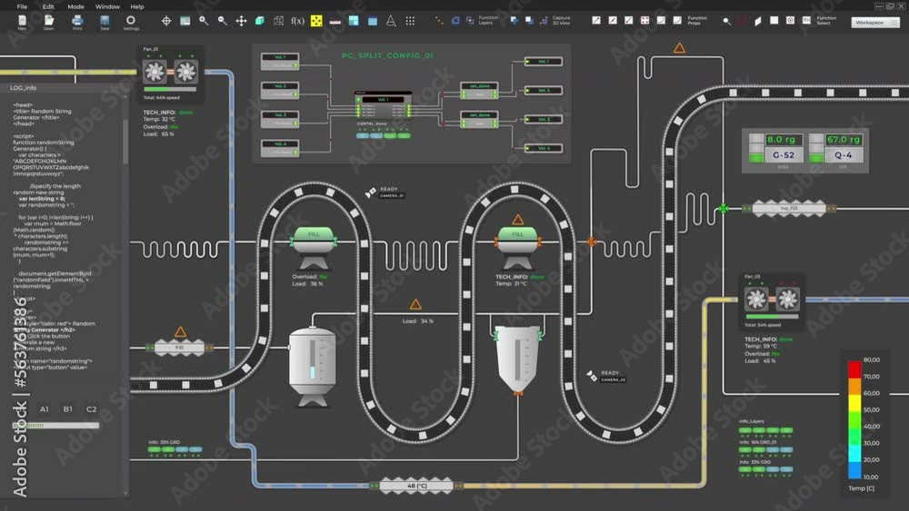
Task: Click the READY CAMERA_02 indicator
Action: [606, 376]
